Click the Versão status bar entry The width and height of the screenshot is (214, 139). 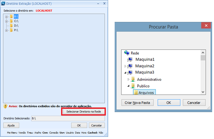[x=22, y=132]
